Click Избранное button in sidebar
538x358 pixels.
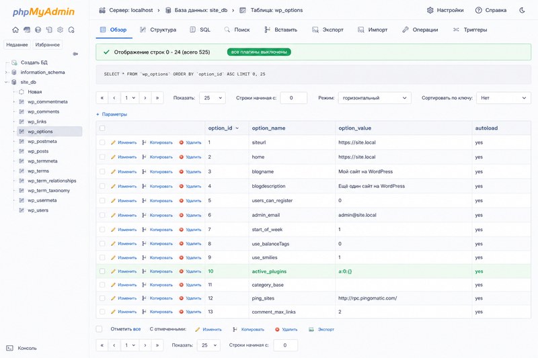47,44
